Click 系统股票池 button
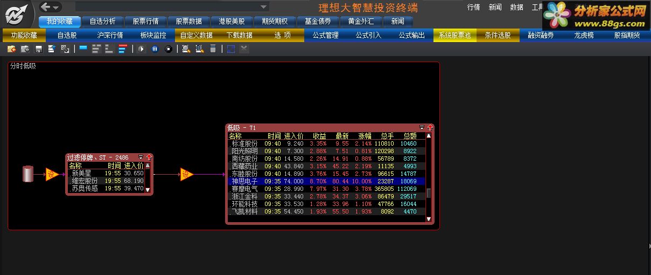This screenshot has height=275, width=651. (455, 36)
